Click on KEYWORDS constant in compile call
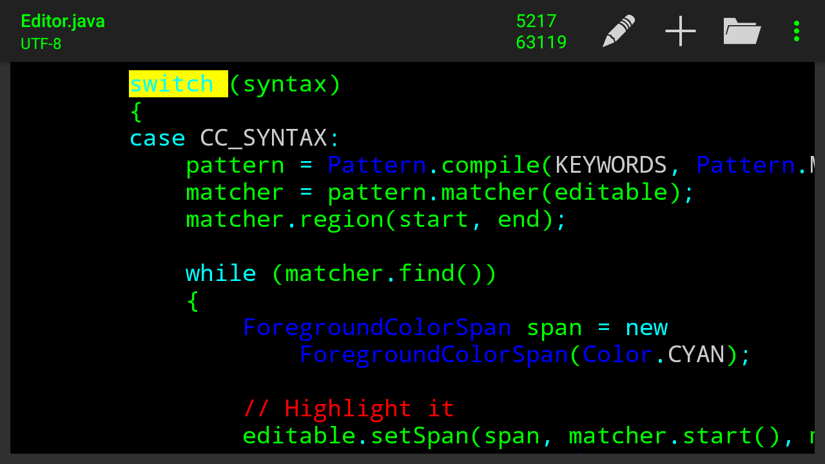 (610, 165)
